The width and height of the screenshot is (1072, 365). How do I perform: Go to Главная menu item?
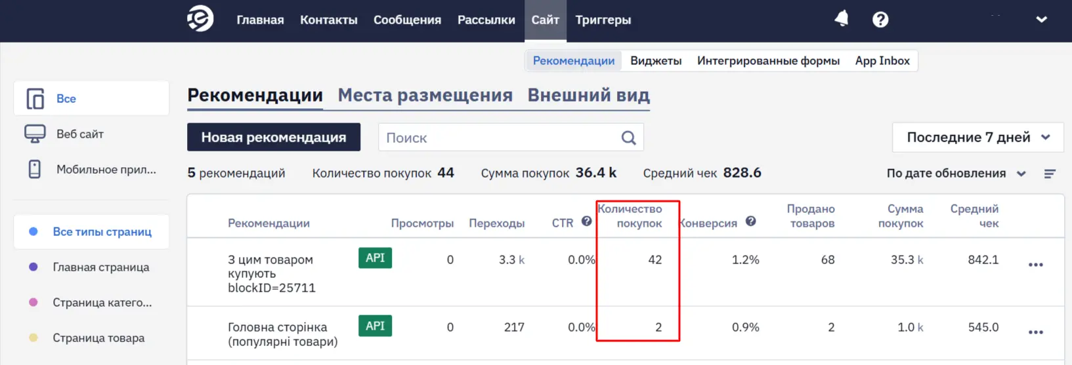[x=261, y=20]
